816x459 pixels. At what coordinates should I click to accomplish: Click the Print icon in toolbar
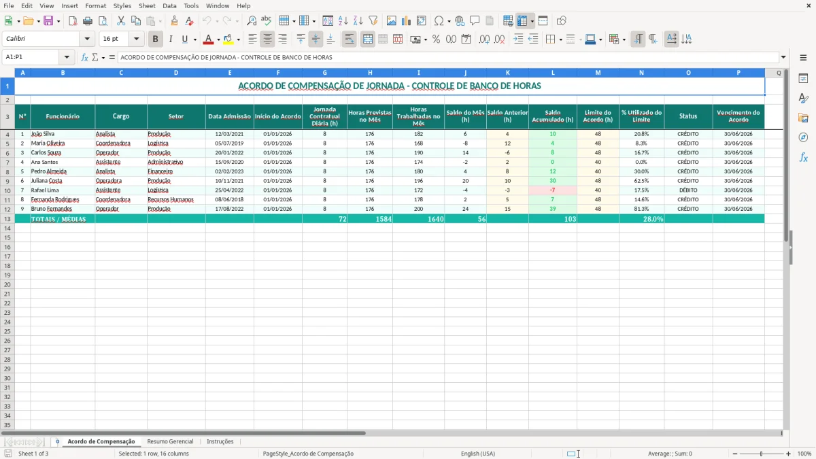point(88,21)
